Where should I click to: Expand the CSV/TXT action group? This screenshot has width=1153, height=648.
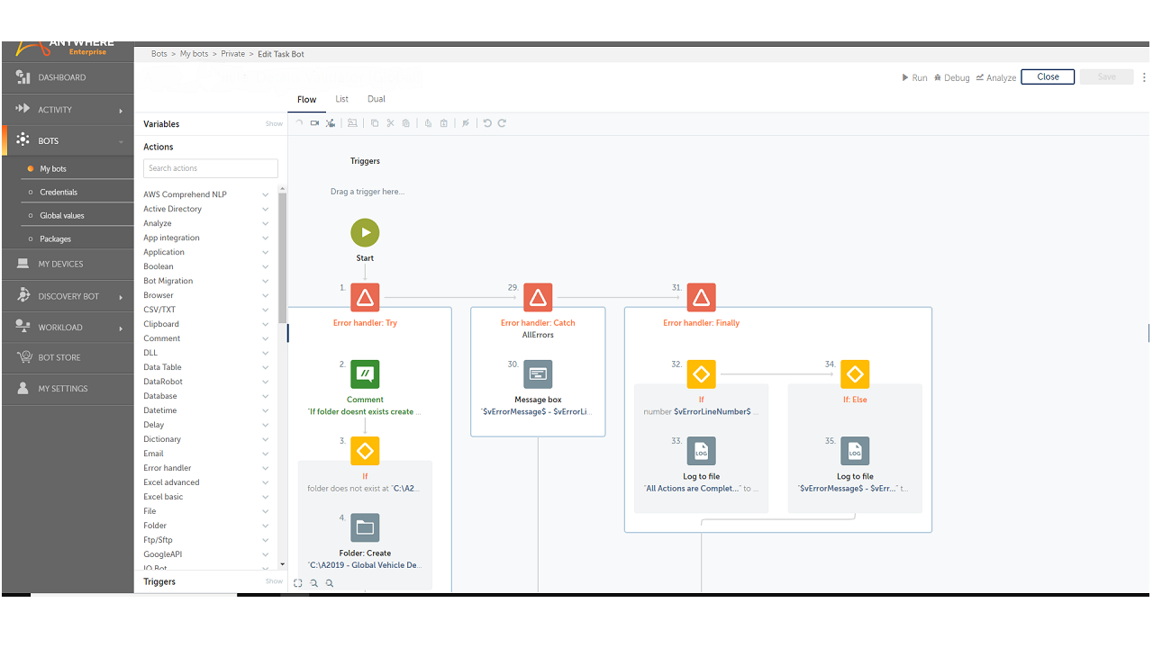(266, 310)
